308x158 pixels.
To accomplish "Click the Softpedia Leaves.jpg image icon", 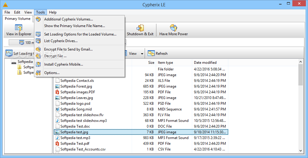I will click(57, 98).
